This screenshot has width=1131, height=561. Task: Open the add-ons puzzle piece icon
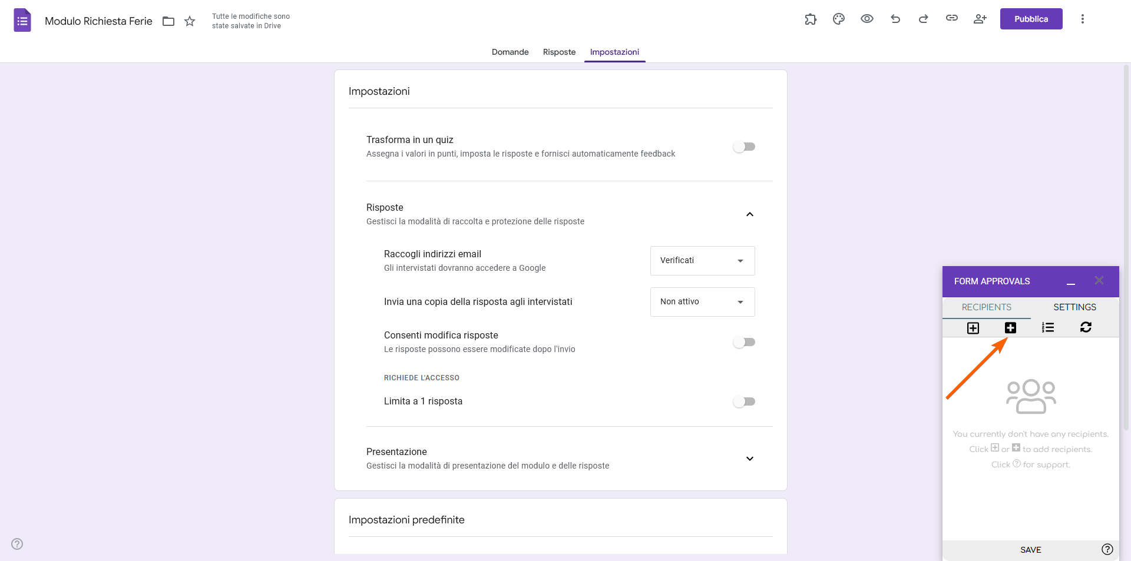(x=811, y=19)
